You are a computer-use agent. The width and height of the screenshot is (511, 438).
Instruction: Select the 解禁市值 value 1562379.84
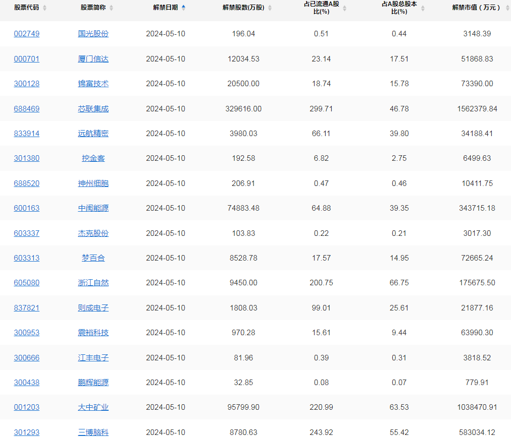pyautogui.click(x=477, y=109)
